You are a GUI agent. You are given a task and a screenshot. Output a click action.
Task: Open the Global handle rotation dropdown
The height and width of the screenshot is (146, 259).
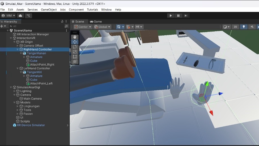(103, 27)
